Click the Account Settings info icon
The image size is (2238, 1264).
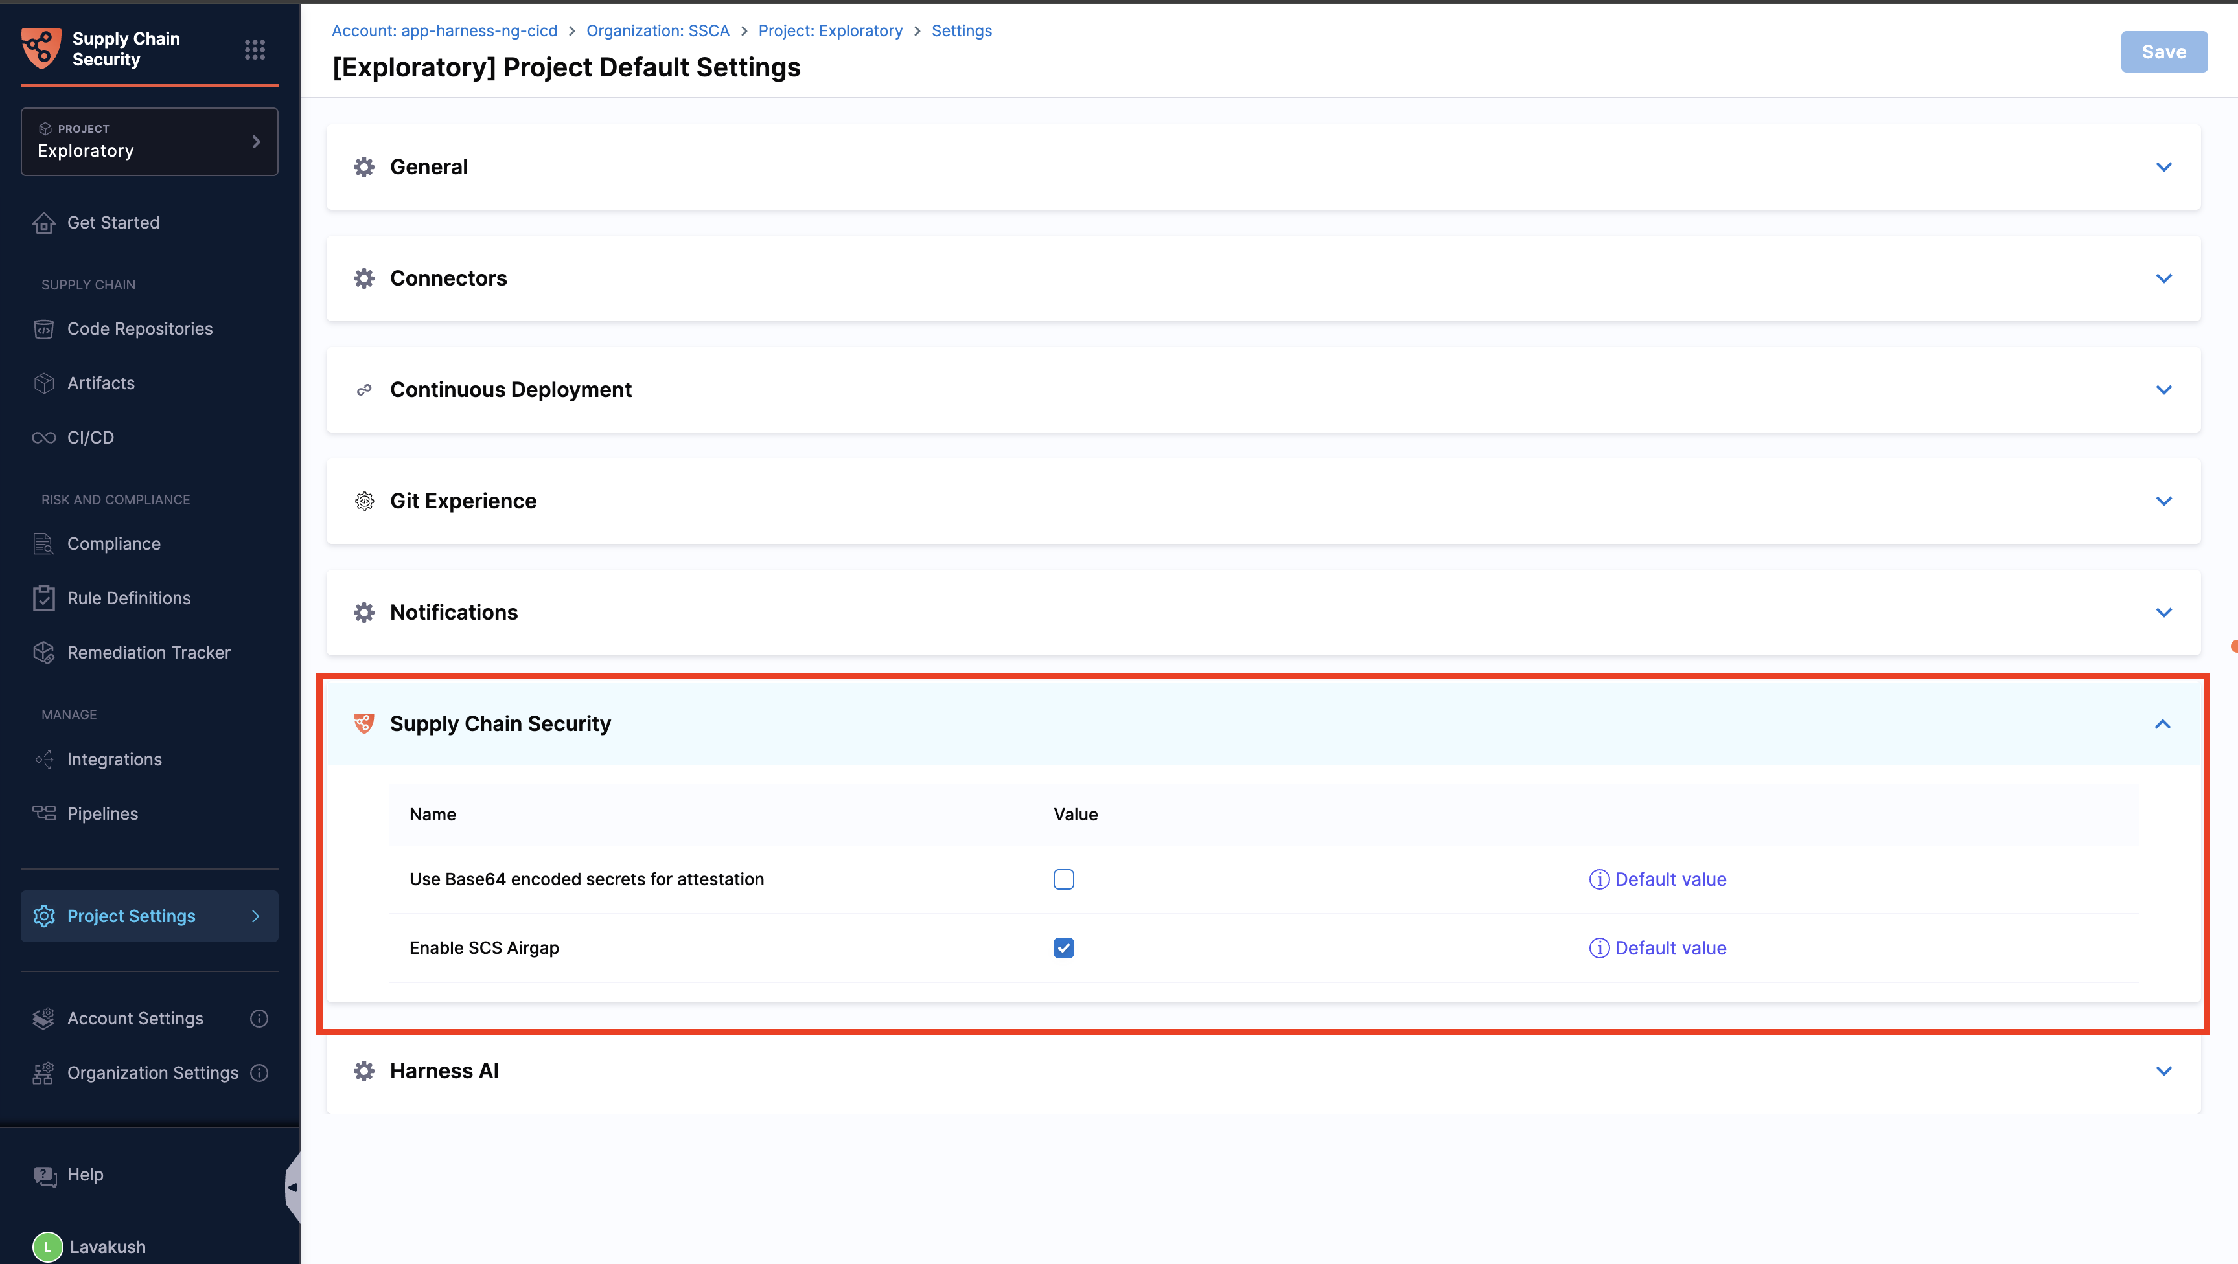(x=259, y=1019)
